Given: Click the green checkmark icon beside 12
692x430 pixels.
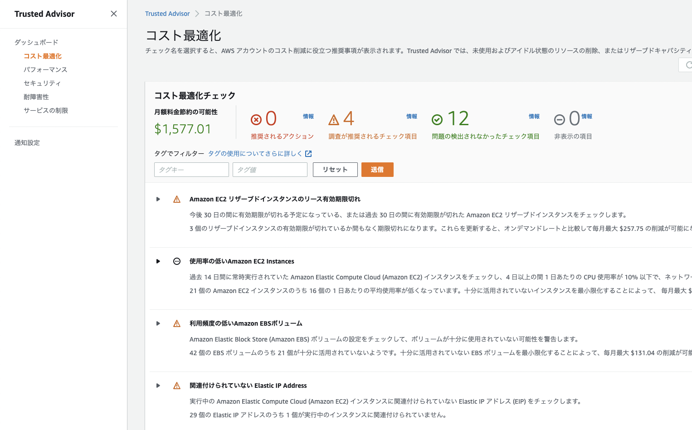Looking at the screenshot, I should point(437,120).
